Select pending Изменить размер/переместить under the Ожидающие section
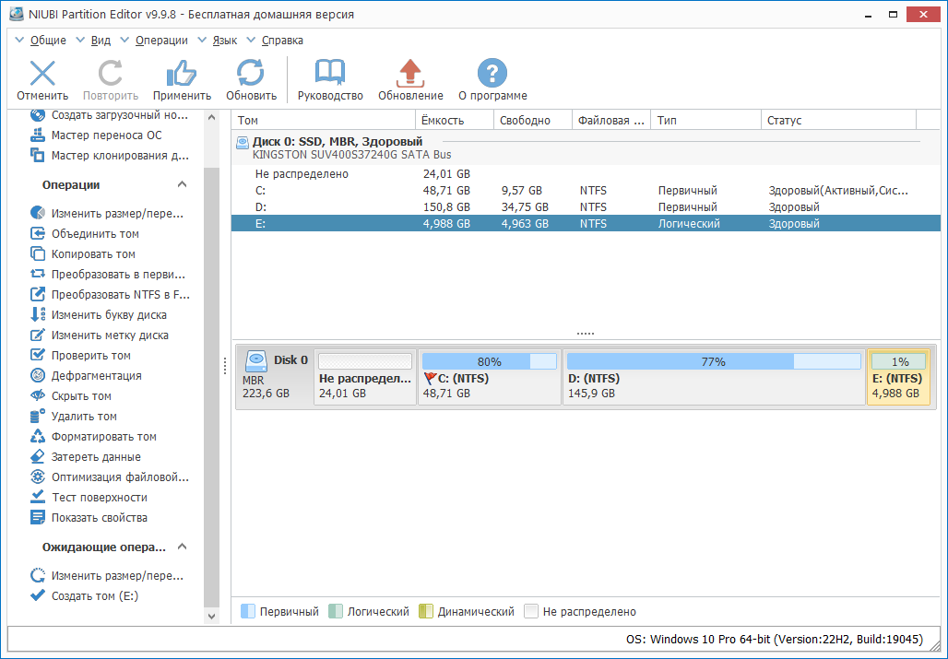The width and height of the screenshot is (948, 659). (x=107, y=576)
